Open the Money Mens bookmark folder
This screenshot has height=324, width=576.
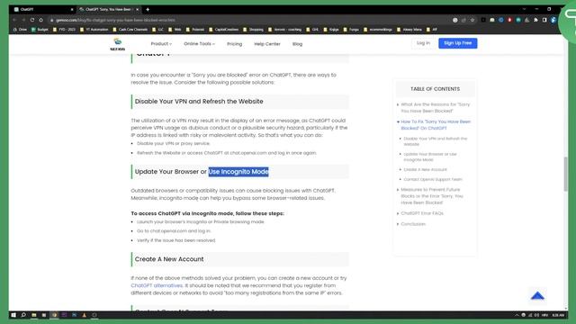tap(409, 30)
